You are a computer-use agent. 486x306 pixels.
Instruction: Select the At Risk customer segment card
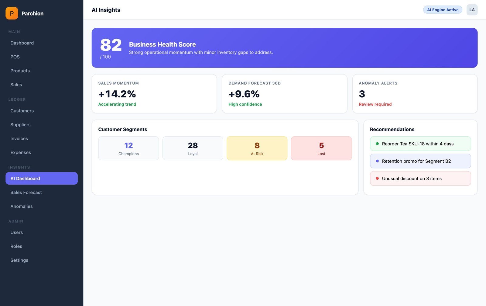click(257, 148)
